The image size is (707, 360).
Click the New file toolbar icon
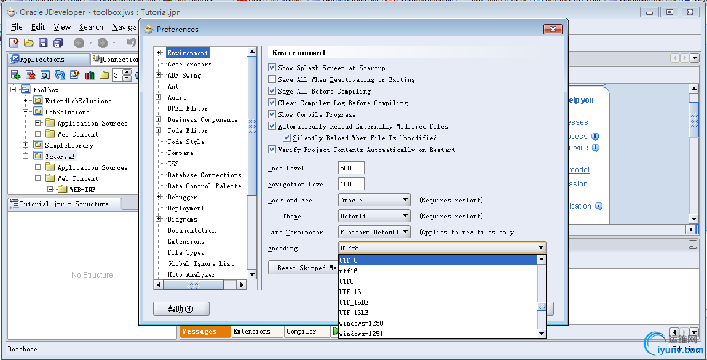coord(14,42)
